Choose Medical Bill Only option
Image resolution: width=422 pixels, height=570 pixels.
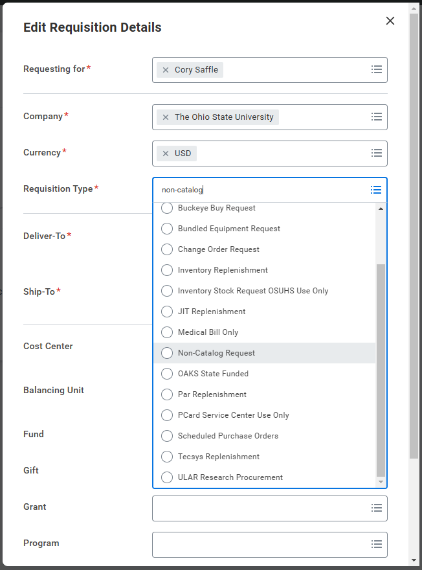167,332
